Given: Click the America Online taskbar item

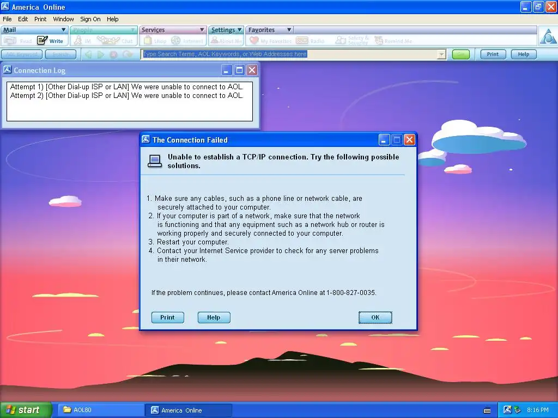Looking at the screenshot, I should pyautogui.click(x=189, y=410).
